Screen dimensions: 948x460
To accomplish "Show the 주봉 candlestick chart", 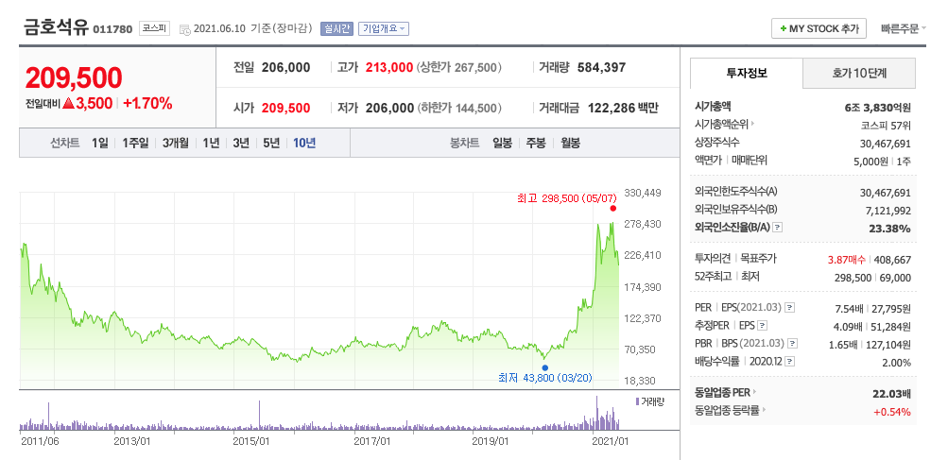I will pos(536,144).
